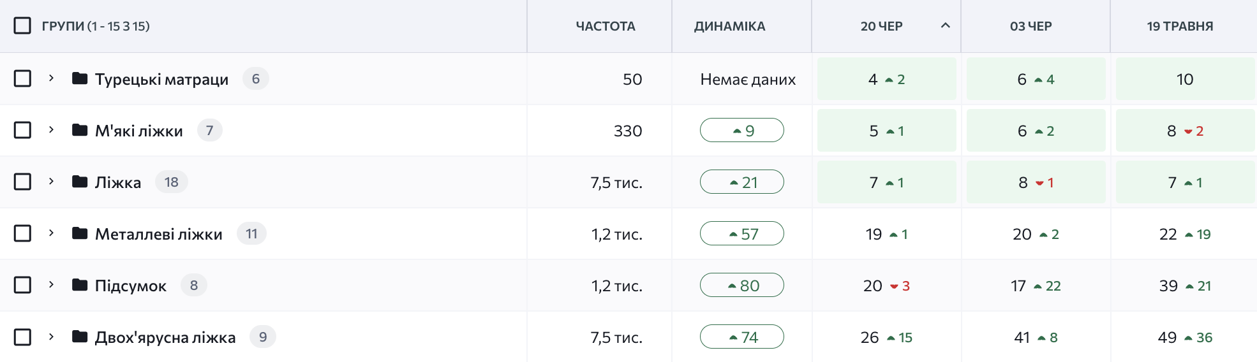
Task: Check the box for Турецькі матраци row
Action: tap(22, 78)
